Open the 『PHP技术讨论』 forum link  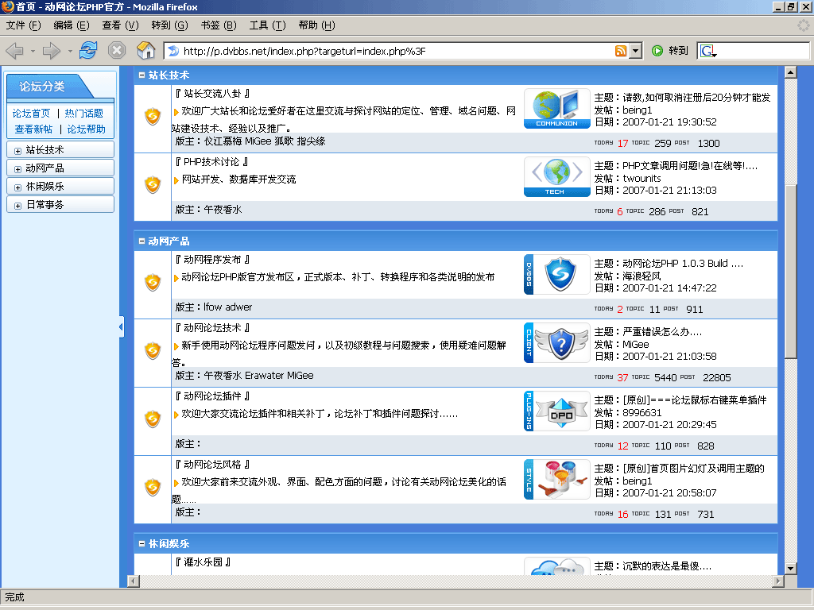(211, 162)
